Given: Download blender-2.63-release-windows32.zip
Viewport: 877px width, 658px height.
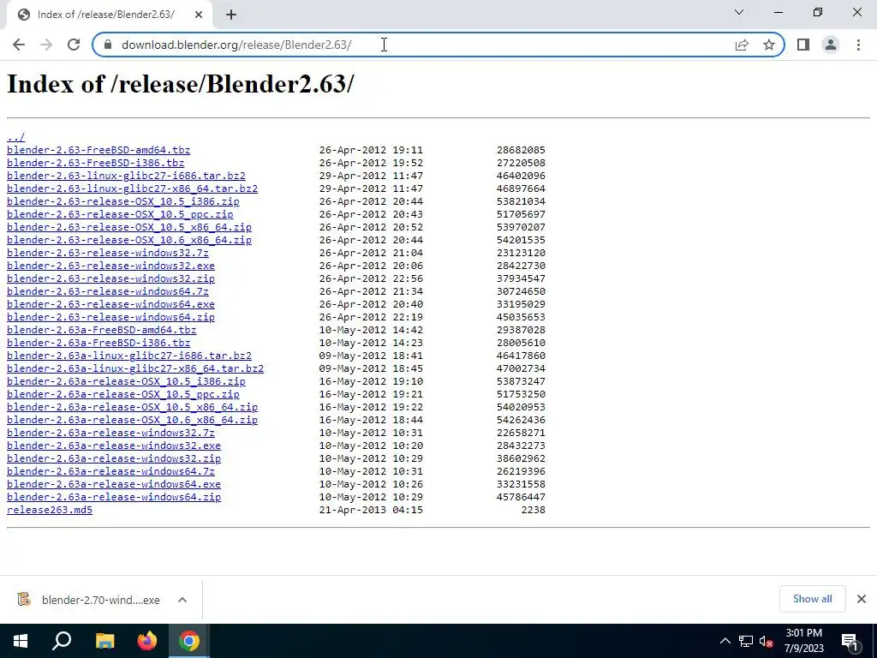Looking at the screenshot, I should tap(110, 278).
